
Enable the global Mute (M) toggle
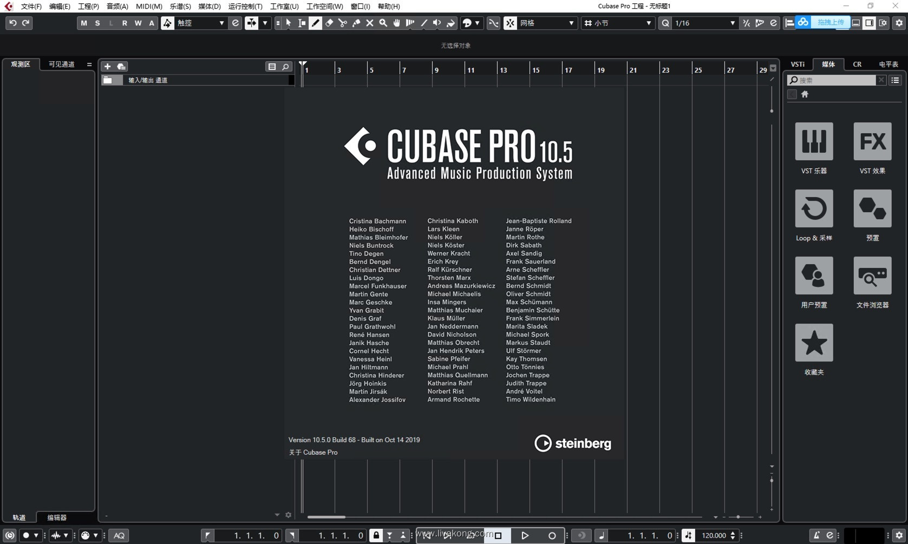84,23
